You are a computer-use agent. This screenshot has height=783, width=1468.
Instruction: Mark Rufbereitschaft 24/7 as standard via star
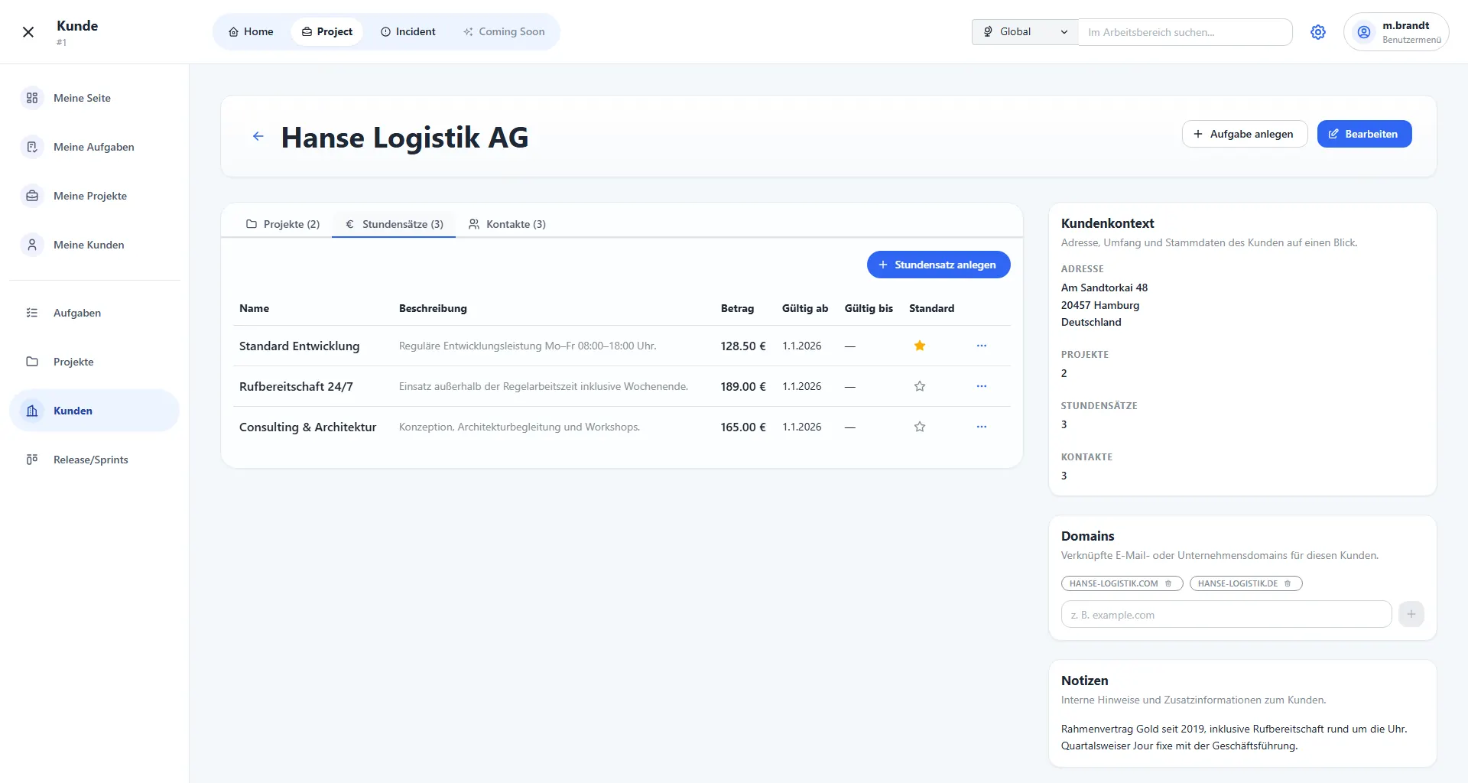coord(920,386)
